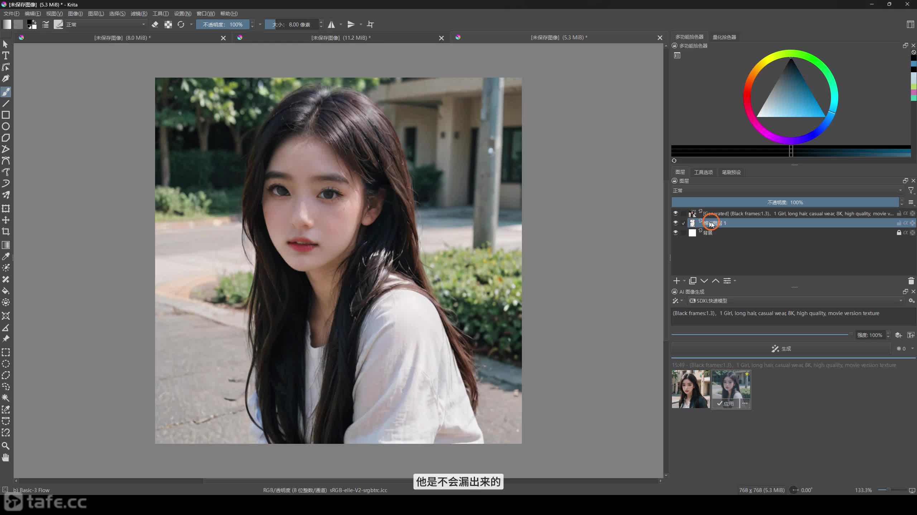Viewport: 917px width, 515px height.
Task: Expand the add layer dropdown arrow
Action: pyautogui.click(x=684, y=281)
